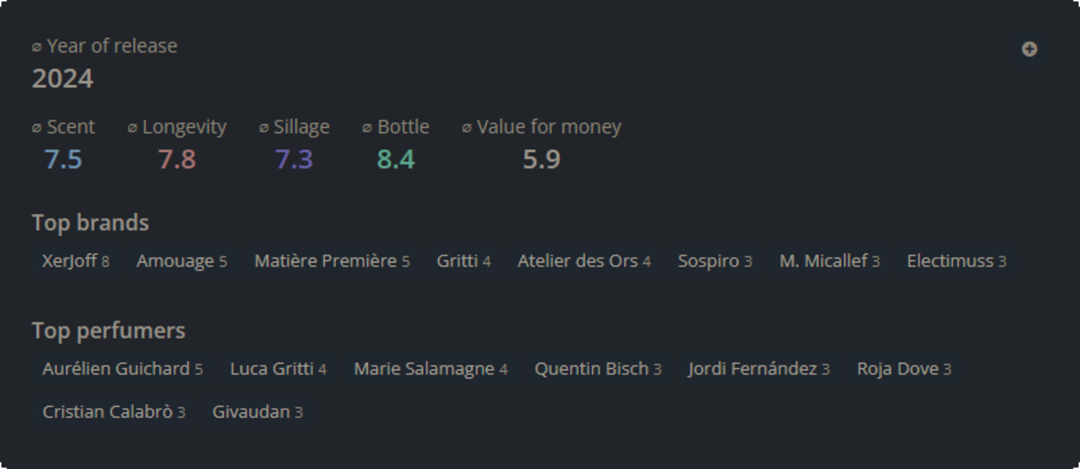Open perfumer Cristian Calabrò tag
The width and height of the screenshot is (1080, 469).
113,412
